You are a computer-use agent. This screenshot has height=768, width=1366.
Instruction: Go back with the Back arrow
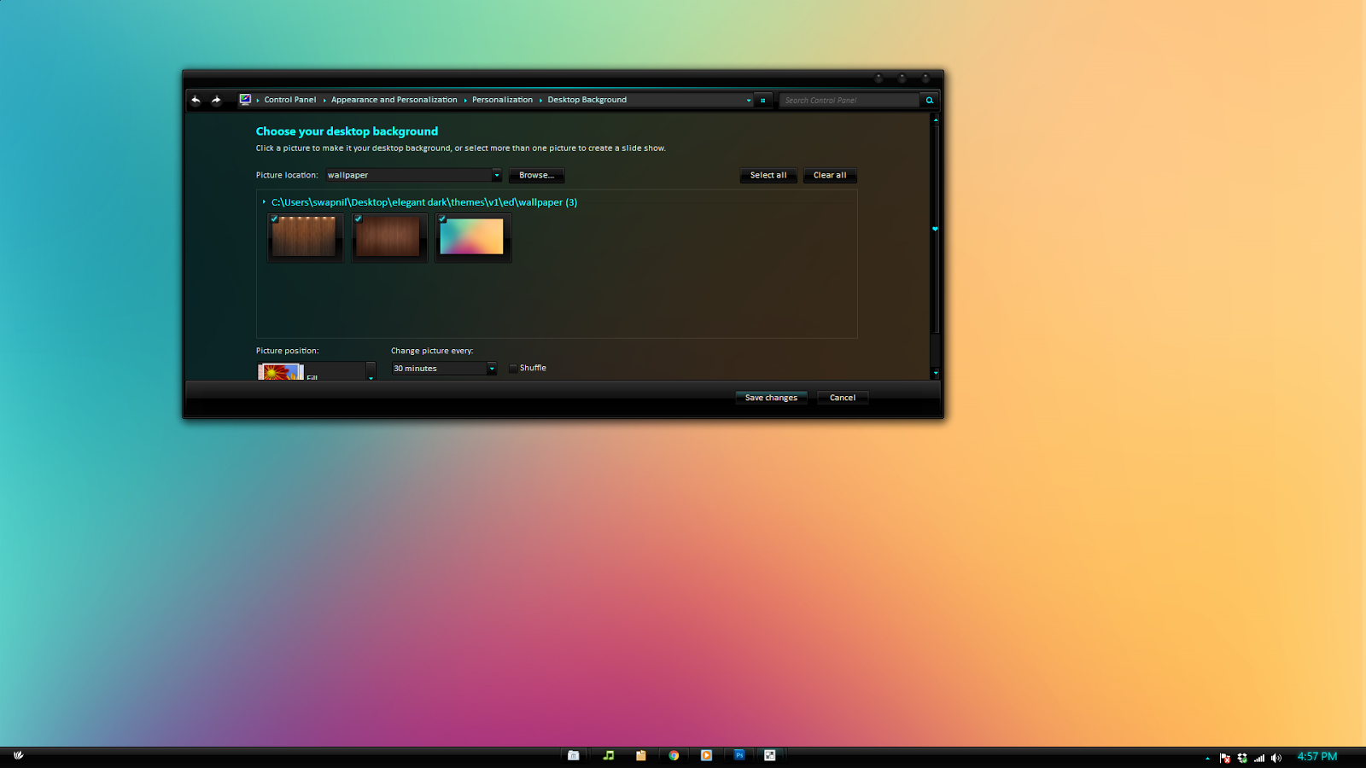(196, 100)
